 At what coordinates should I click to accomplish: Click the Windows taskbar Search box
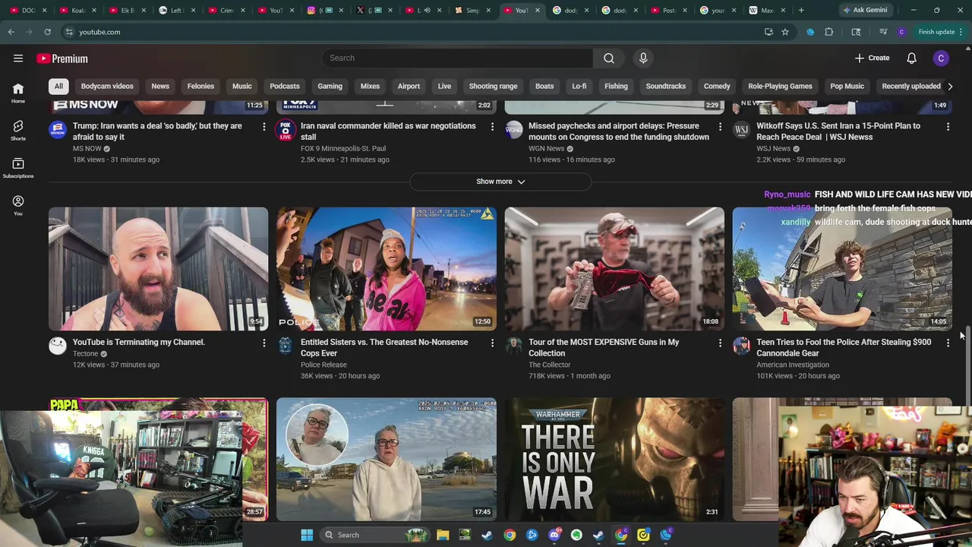tap(374, 535)
